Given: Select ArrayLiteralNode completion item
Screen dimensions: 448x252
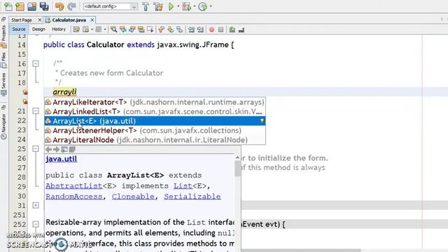Looking at the screenshot, I should (155, 140).
